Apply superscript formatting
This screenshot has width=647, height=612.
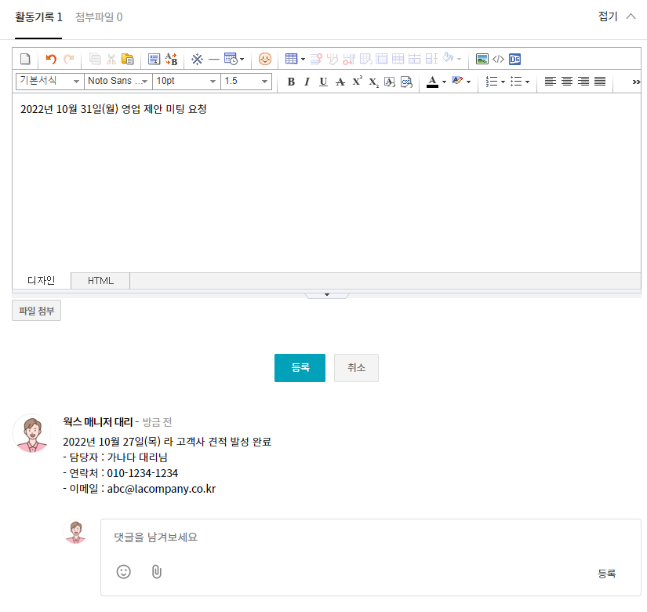point(357,82)
